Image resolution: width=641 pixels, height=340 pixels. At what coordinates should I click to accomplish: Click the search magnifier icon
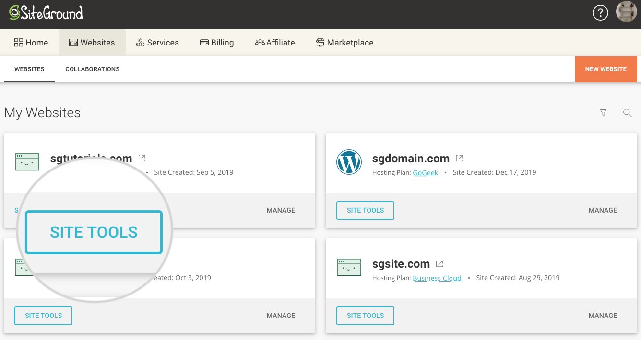(627, 113)
